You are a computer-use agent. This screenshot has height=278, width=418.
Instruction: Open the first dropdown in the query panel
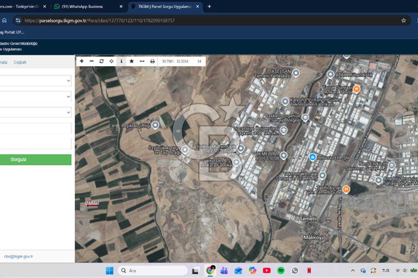tap(36, 81)
